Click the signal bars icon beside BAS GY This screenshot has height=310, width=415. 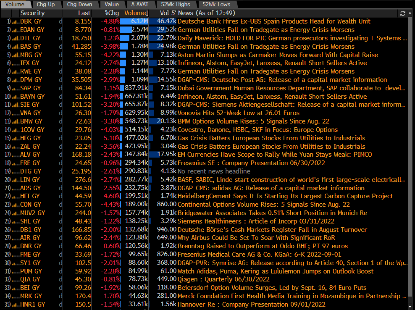(x=16, y=47)
